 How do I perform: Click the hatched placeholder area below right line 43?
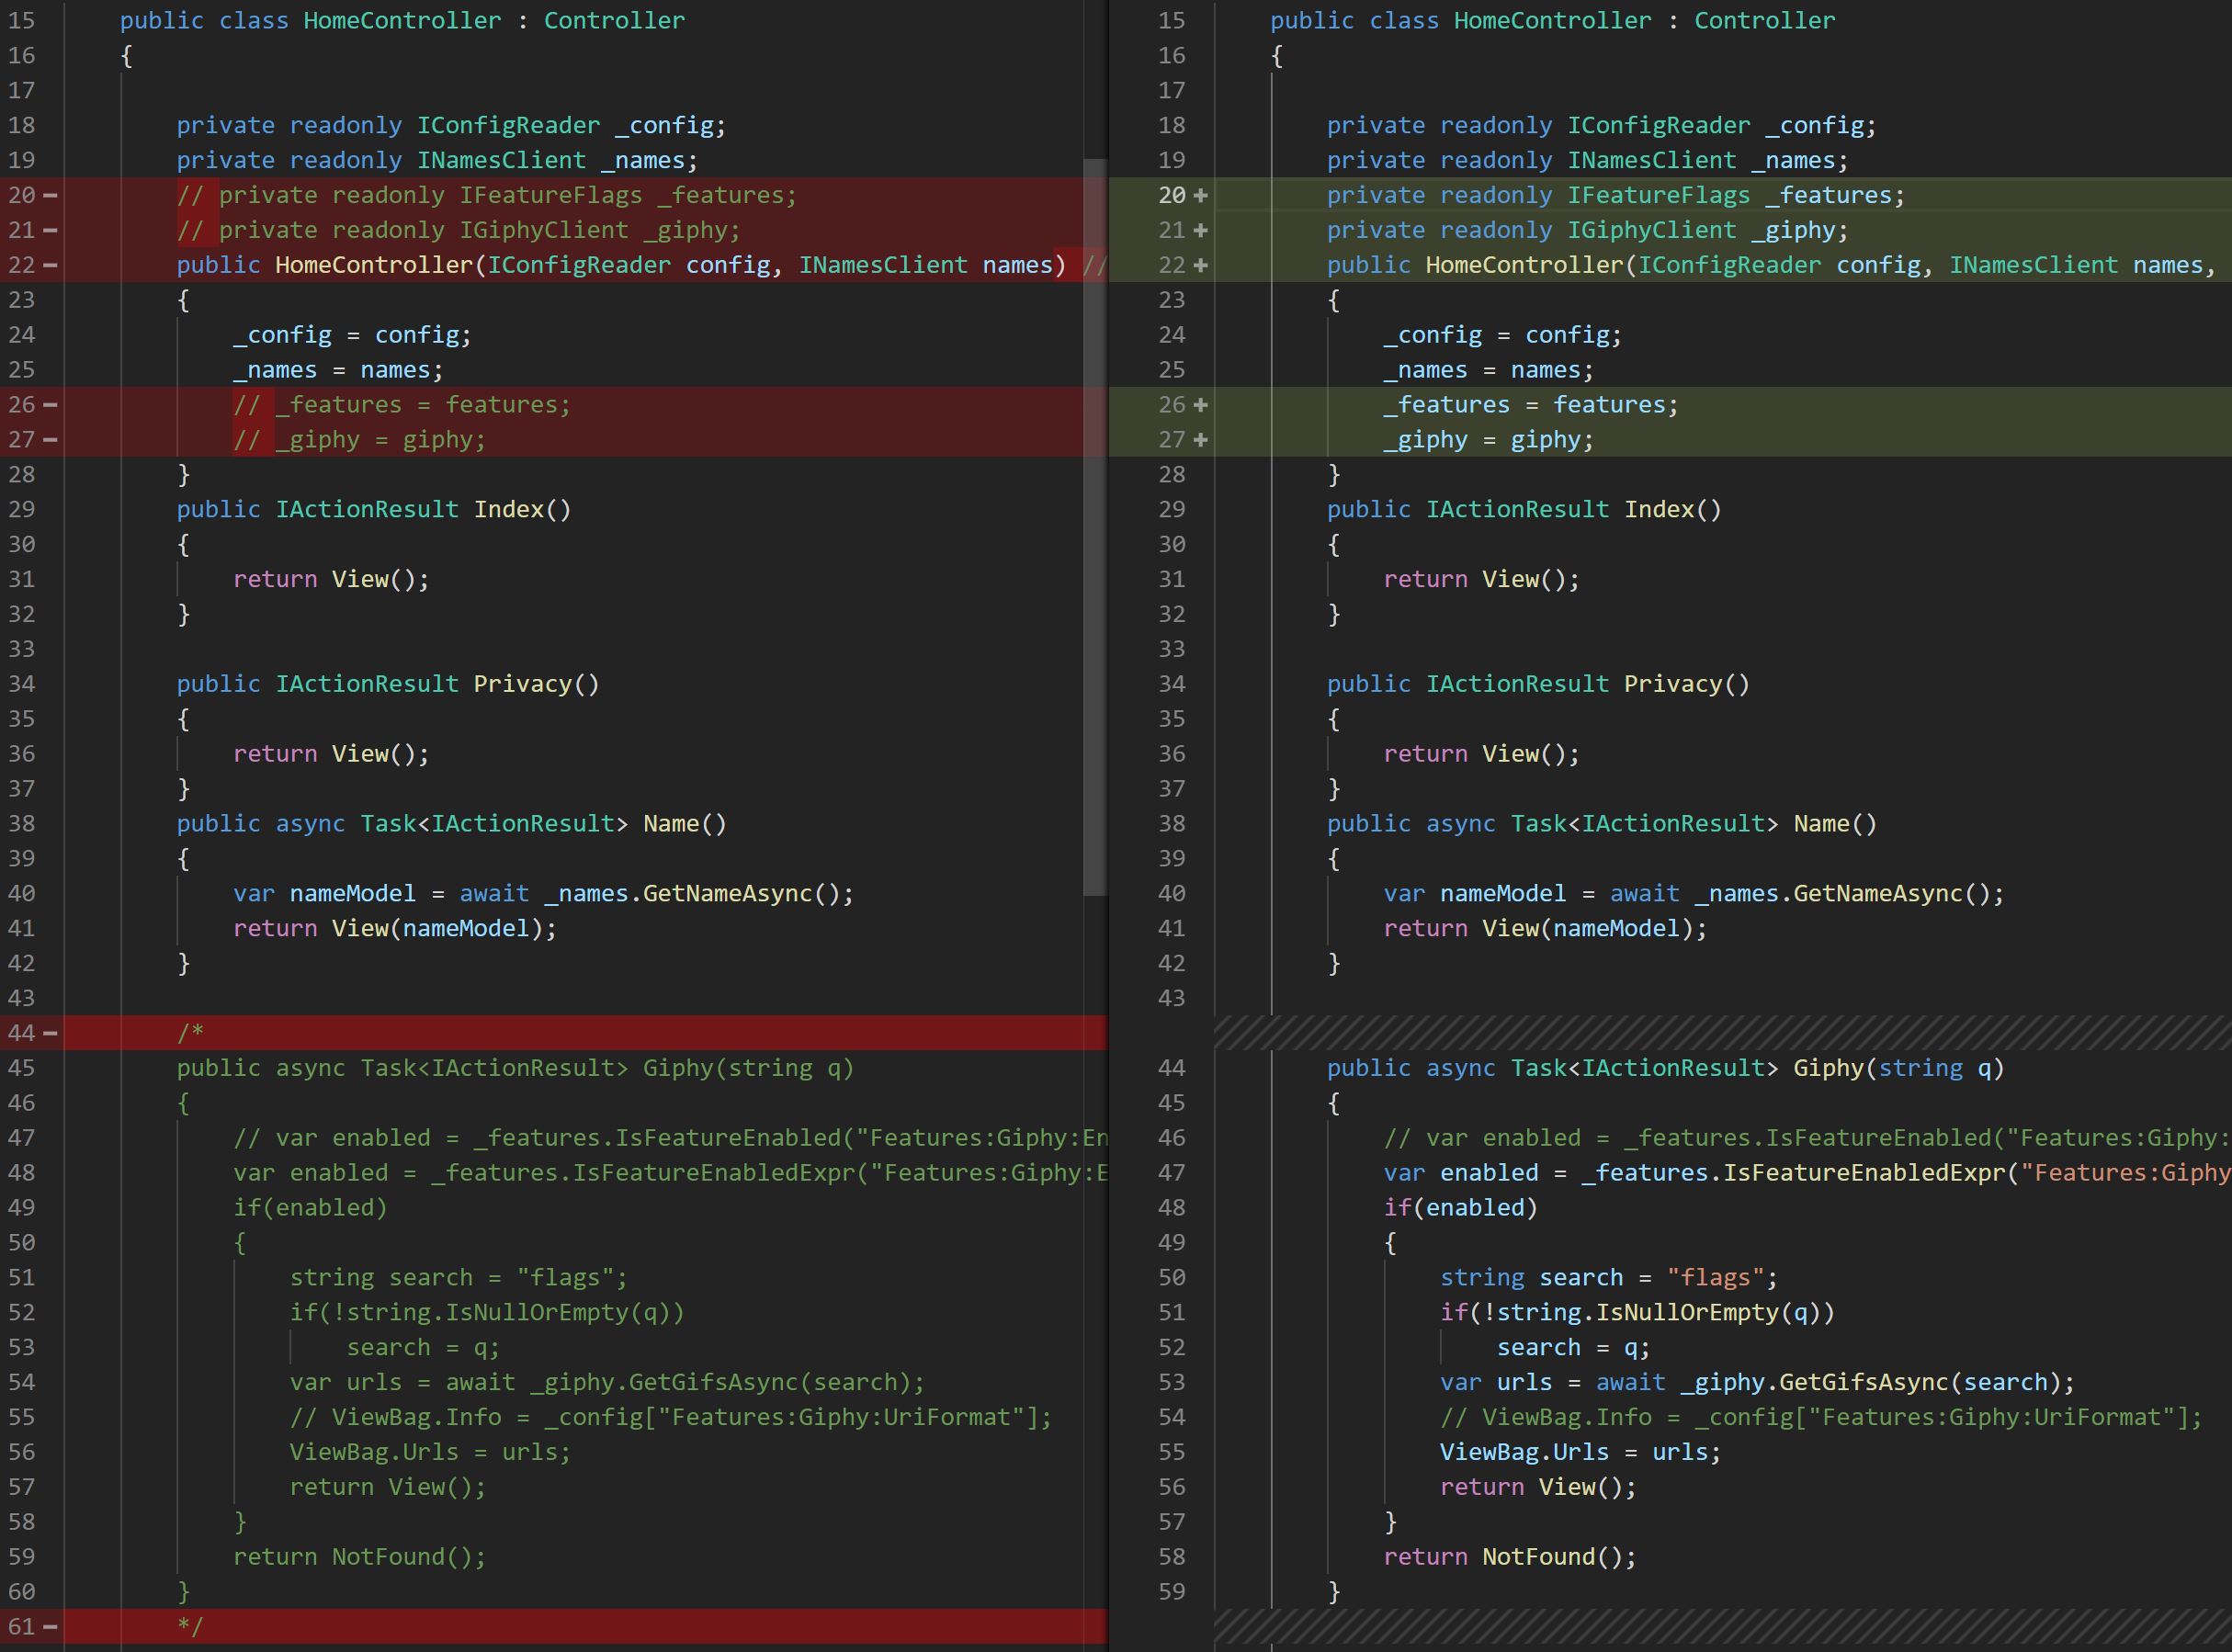pyautogui.click(x=1720, y=1033)
